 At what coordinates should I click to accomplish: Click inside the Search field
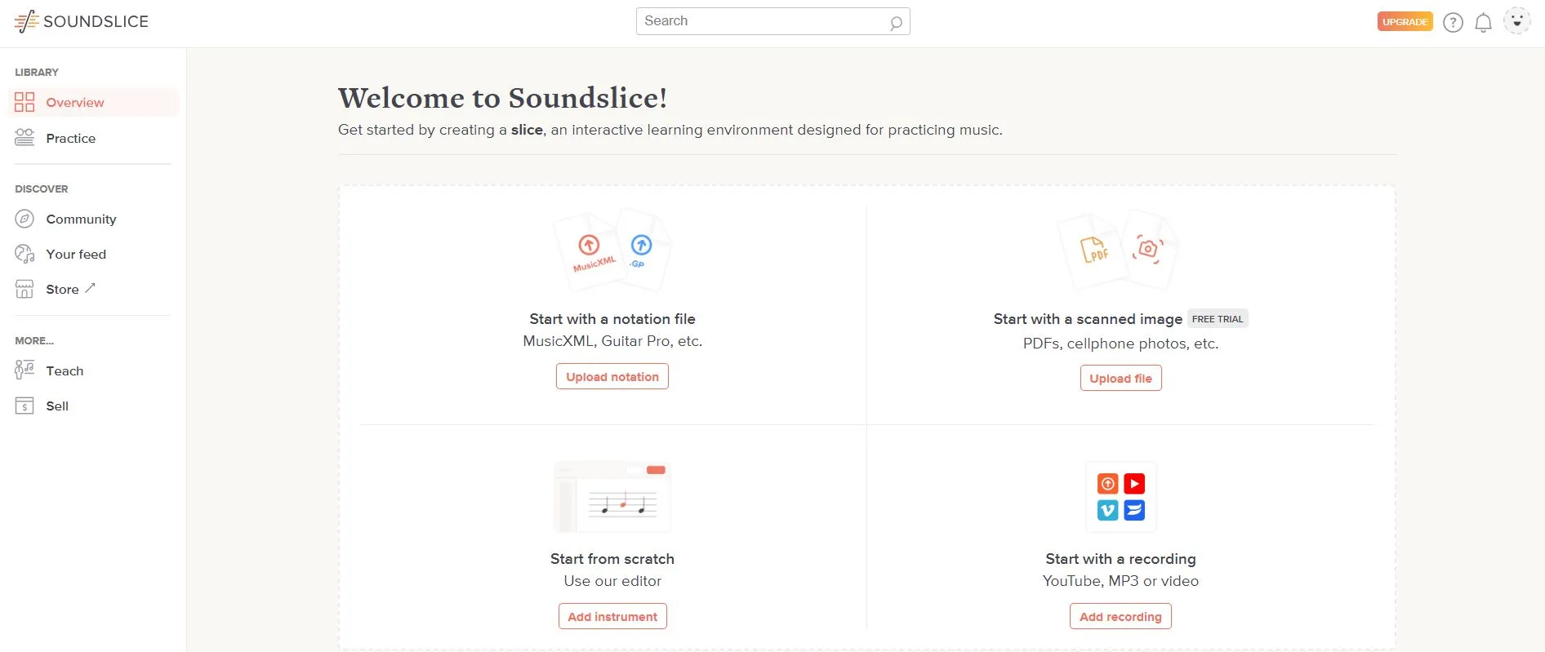[772, 20]
